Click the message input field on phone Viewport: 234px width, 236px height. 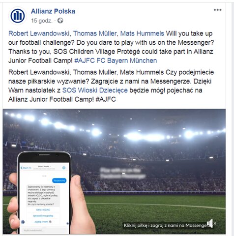click(43, 231)
